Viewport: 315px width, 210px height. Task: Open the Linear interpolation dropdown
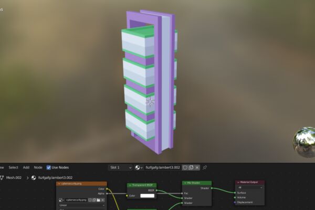[x=82, y=205]
